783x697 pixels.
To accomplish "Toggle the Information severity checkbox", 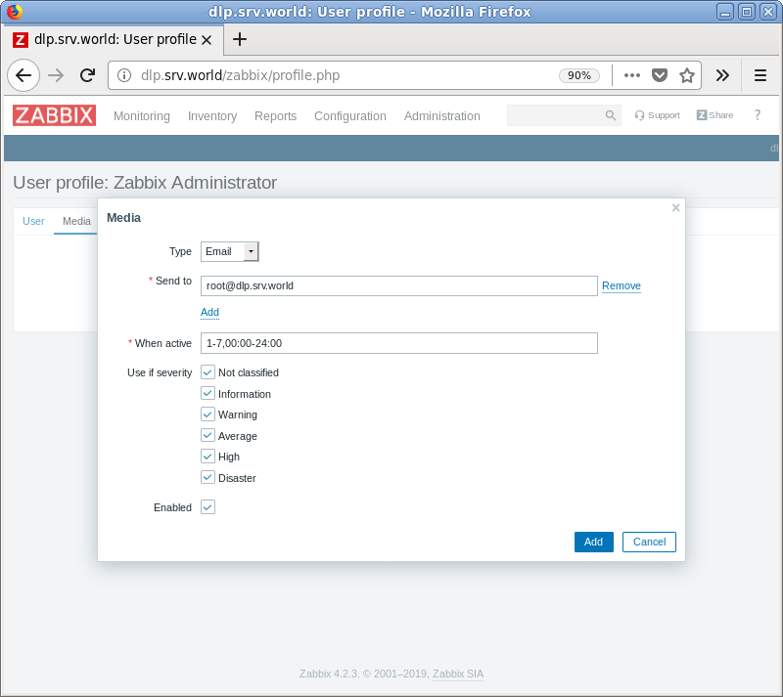I will pos(207,393).
